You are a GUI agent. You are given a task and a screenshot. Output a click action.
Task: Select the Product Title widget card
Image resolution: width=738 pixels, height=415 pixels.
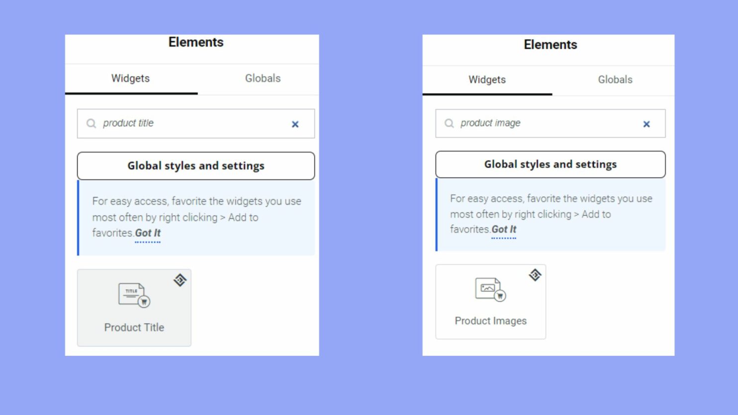pos(134,307)
